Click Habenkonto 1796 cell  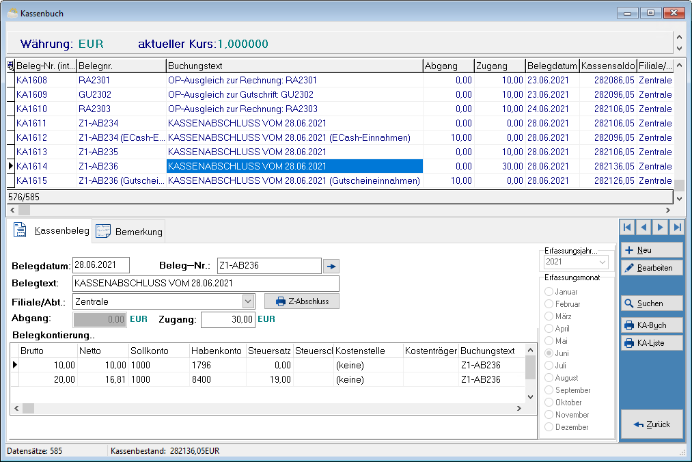coord(218,365)
